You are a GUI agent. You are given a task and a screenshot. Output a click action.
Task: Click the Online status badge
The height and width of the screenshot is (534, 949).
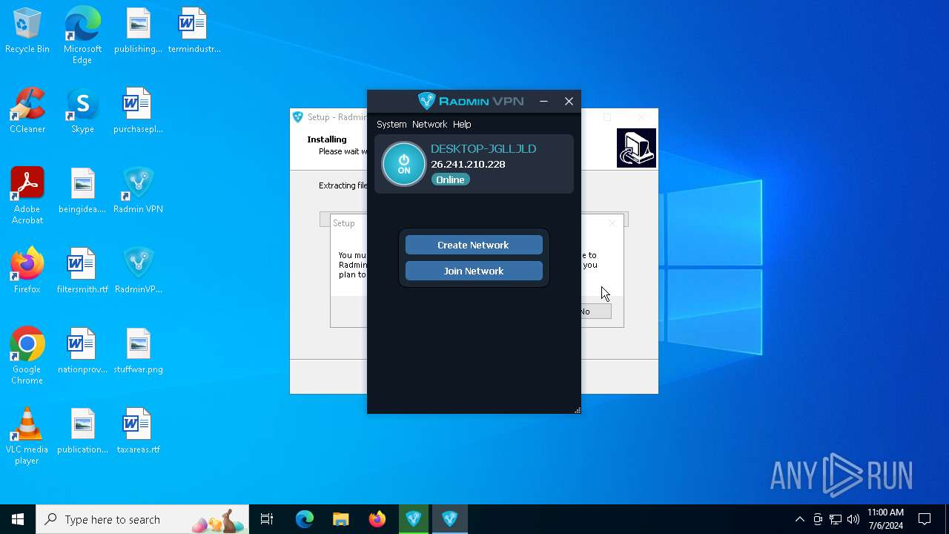tap(450, 179)
